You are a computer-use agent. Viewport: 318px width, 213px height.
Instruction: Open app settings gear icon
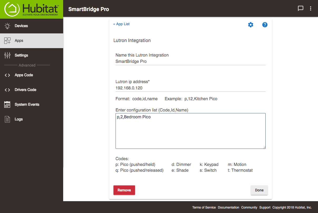[251, 25]
